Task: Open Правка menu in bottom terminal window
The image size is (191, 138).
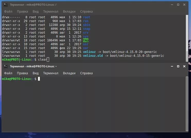Action: 22,73
